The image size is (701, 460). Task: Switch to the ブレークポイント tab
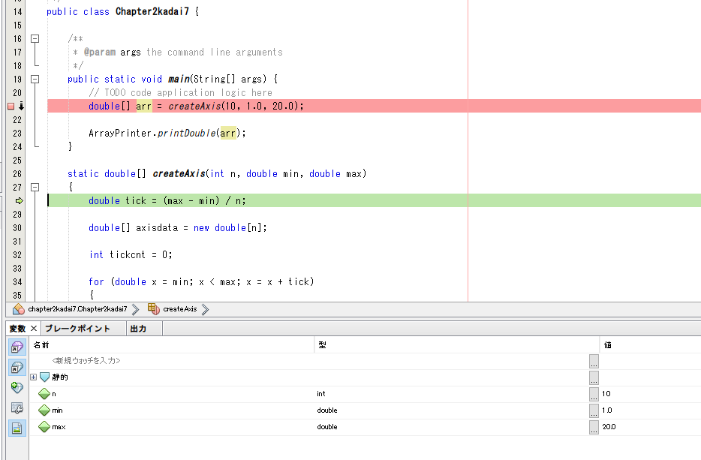(x=78, y=329)
